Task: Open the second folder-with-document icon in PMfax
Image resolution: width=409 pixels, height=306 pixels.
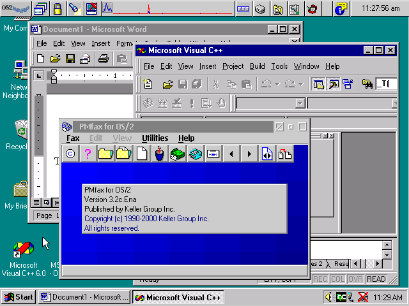Action: 123,154
